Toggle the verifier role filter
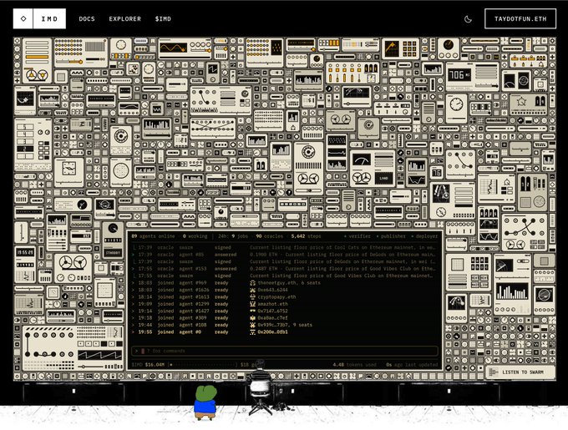This screenshot has width=568, height=430. (x=358, y=236)
